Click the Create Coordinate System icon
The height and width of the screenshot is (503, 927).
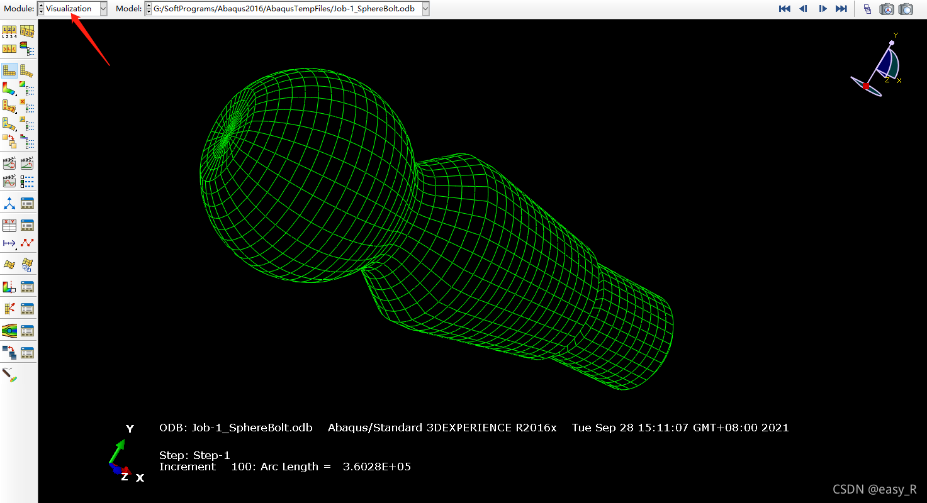[x=9, y=203]
